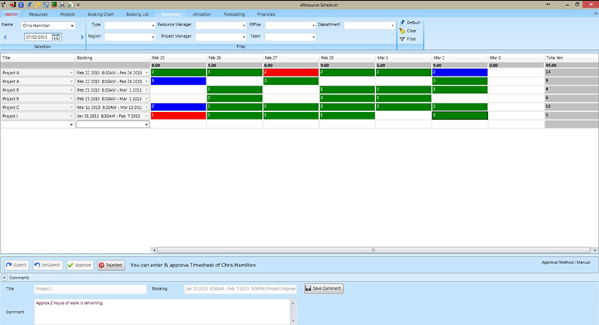599x325 pixels.
Task: Click the calendar icon beside the date field
Action: tap(56, 37)
